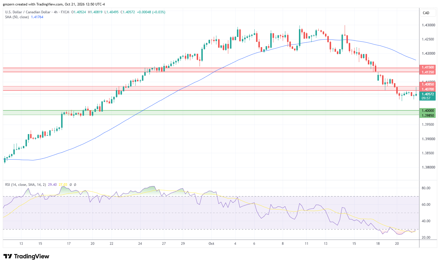
Task: Select the RSI moving average value 27.03
Action: click(63, 185)
